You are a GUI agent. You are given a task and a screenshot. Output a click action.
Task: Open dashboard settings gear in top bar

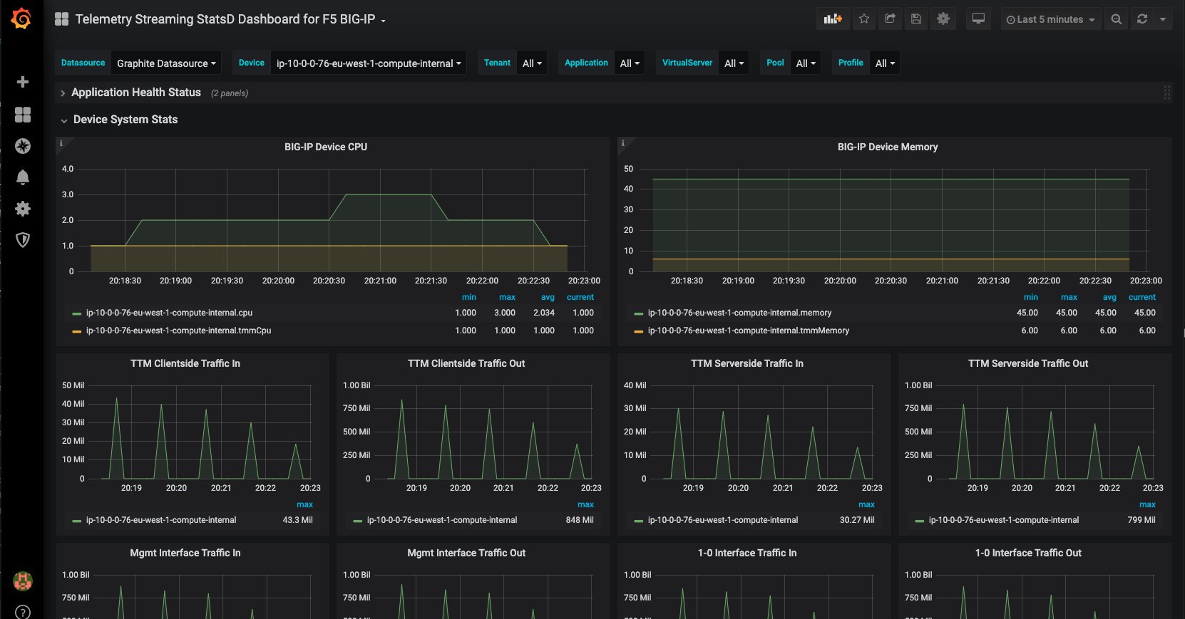[x=943, y=19]
